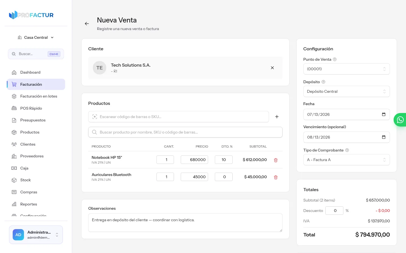Click the Fecha date field
This screenshot has height=253, width=406.
(347, 114)
